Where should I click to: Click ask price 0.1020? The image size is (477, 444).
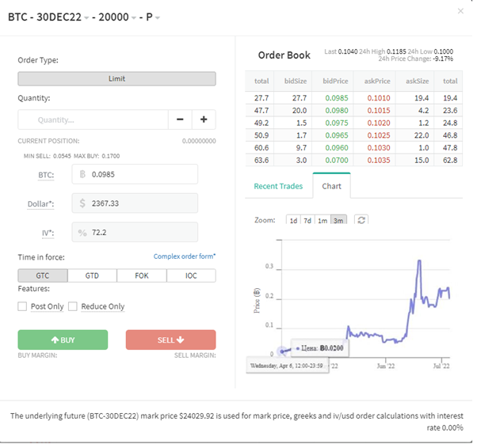[379, 123]
